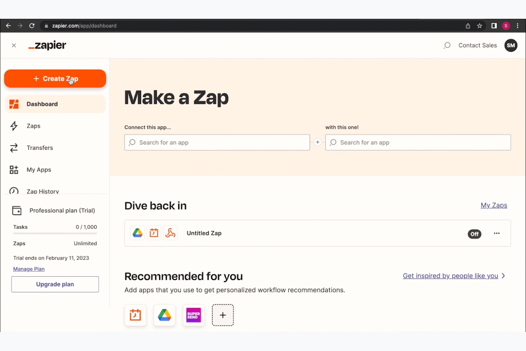The height and width of the screenshot is (351, 526).
Task: Click the My Zaps link
Action: click(494, 206)
